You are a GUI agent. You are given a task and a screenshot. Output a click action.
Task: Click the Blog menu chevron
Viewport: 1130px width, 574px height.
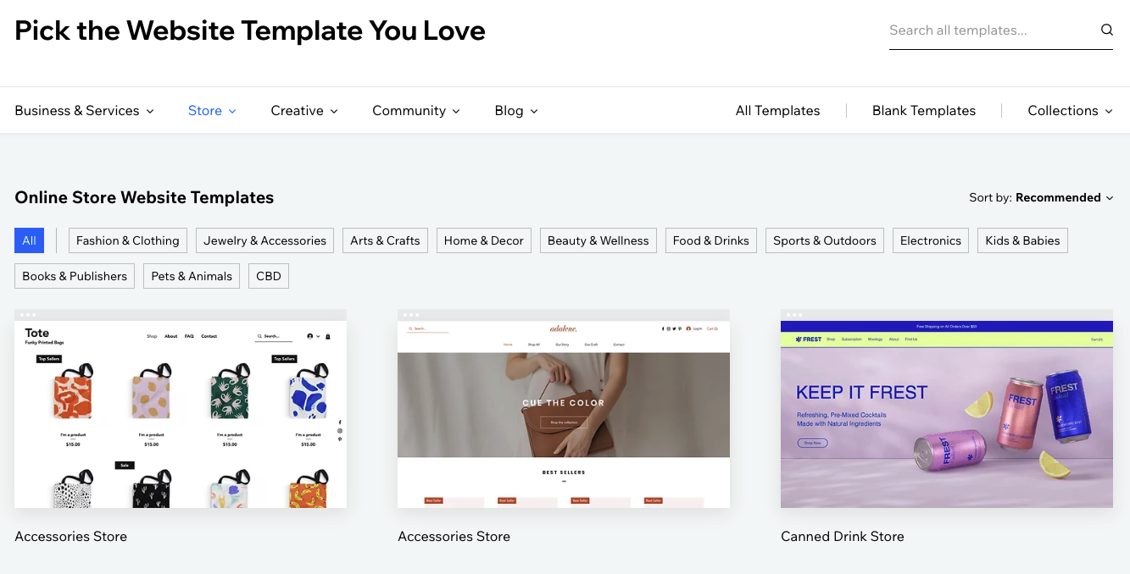[x=534, y=111]
